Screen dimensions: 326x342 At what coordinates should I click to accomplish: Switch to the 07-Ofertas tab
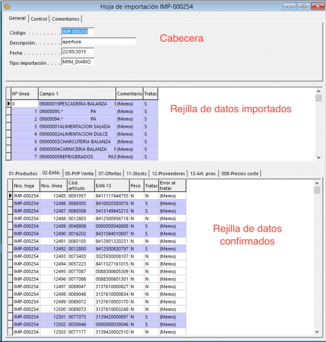click(x=110, y=173)
